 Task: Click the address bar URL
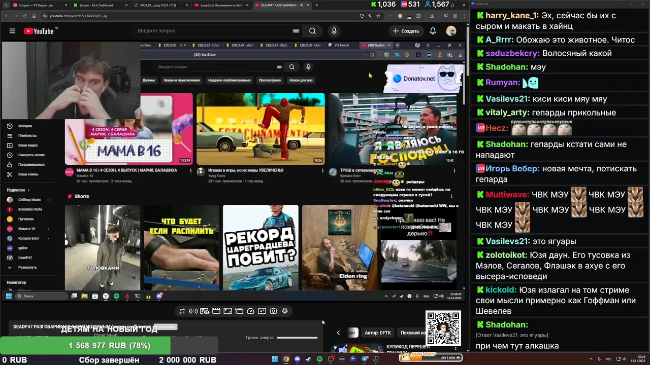(x=78, y=16)
